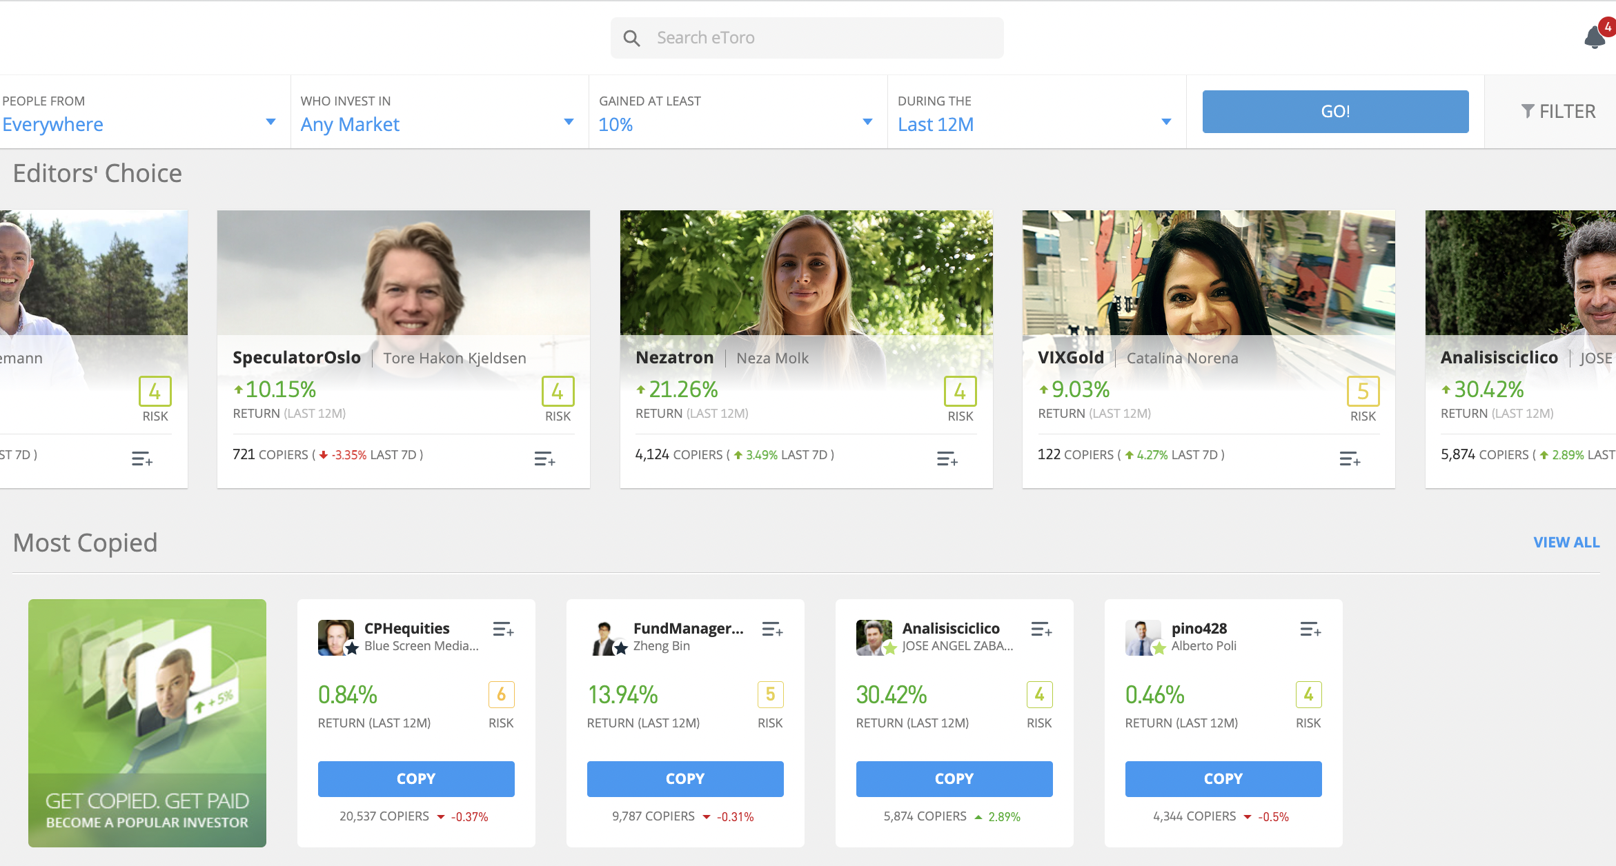The width and height of the screenshot is (1616, 866).
Task: Add FundManager Zheng Bin to watchlist
Action: pyautogui.click(x=772, y=629)
